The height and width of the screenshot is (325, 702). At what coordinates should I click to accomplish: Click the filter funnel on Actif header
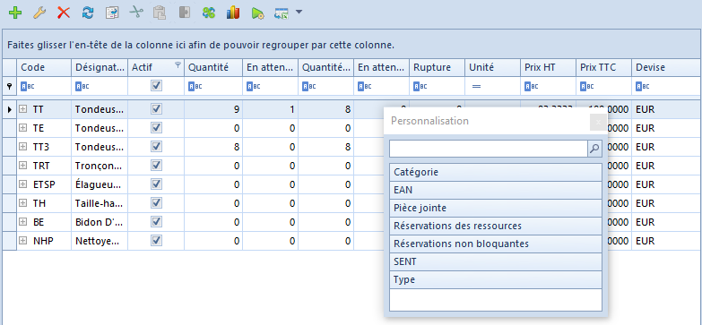[178, 65]
